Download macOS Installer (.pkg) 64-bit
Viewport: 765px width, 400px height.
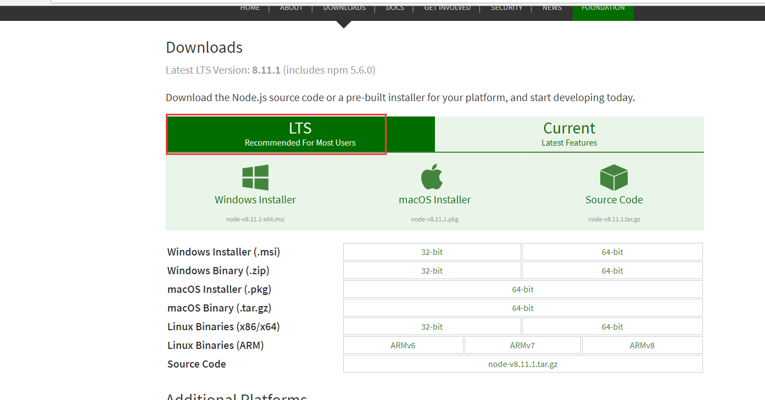[523, 289]
